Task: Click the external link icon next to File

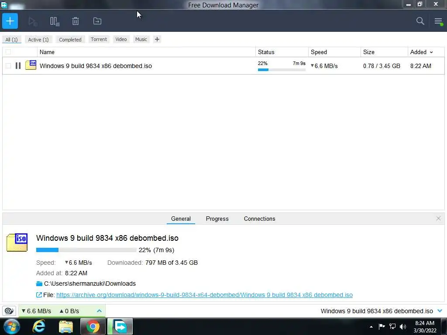Action: [39, 295]
